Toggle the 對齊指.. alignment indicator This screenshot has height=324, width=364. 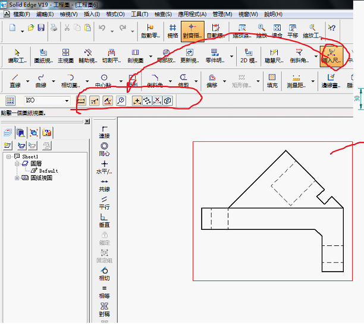click(193, 32)
